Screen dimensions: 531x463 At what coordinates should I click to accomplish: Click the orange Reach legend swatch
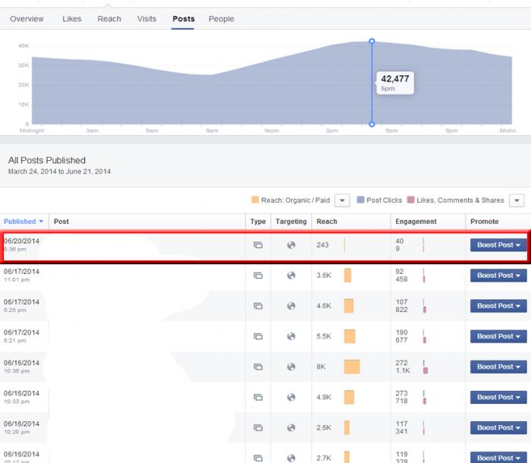255,200
